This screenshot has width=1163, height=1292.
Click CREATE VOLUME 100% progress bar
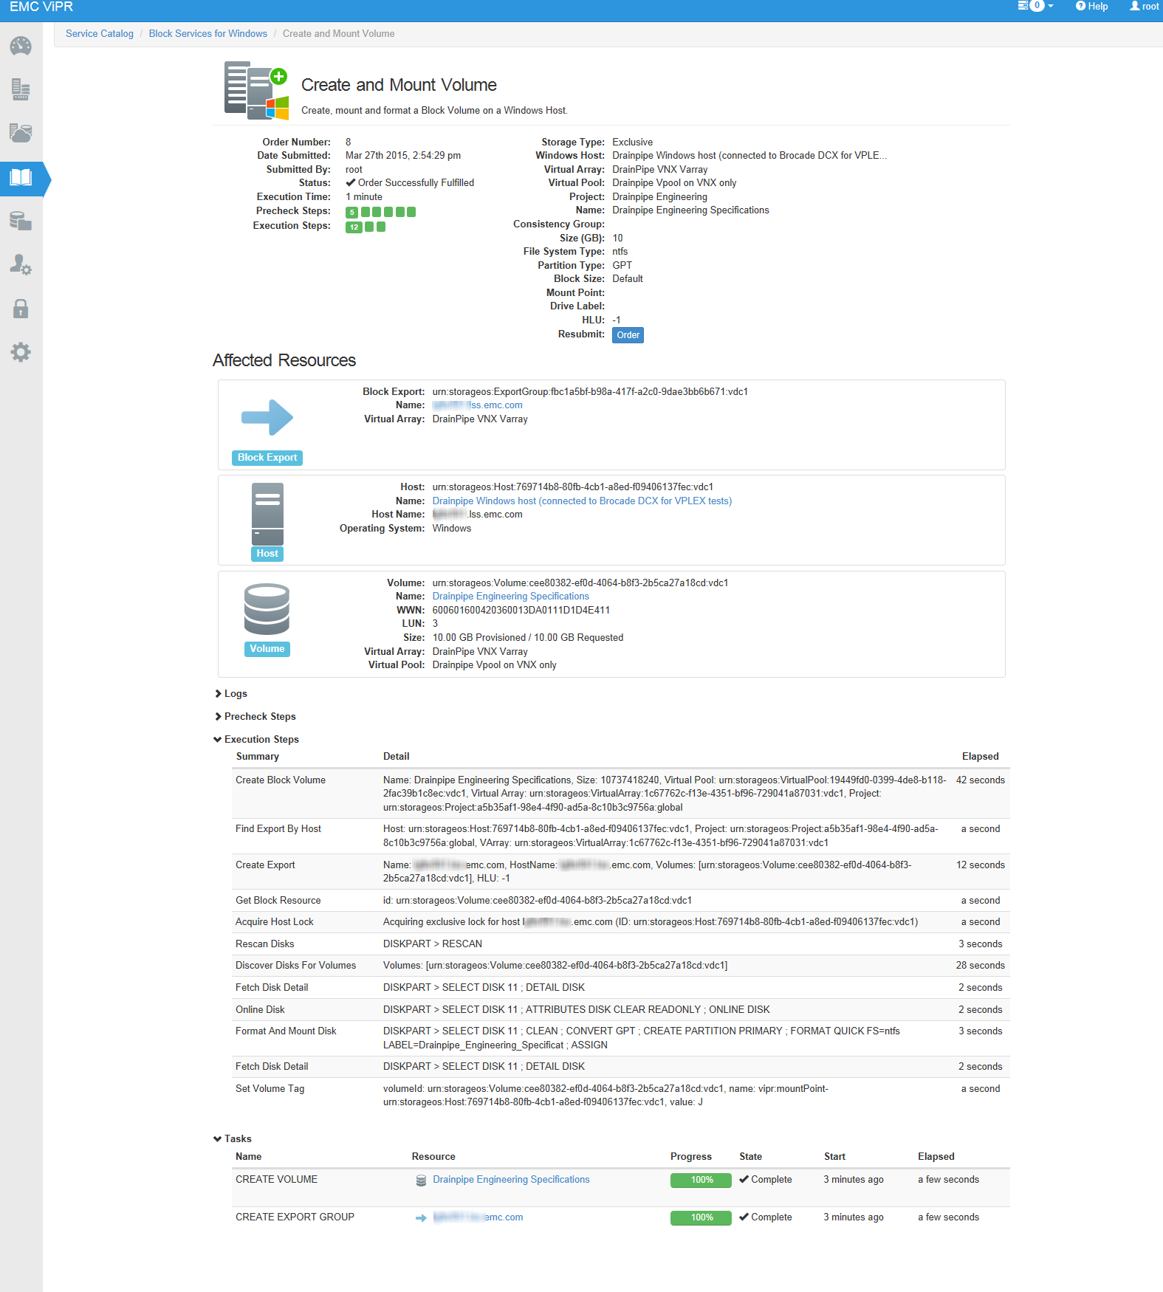(701, 1181)
